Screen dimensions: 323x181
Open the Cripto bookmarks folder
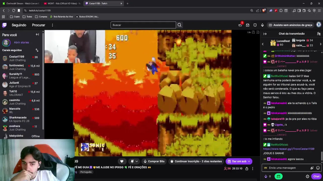15,17
